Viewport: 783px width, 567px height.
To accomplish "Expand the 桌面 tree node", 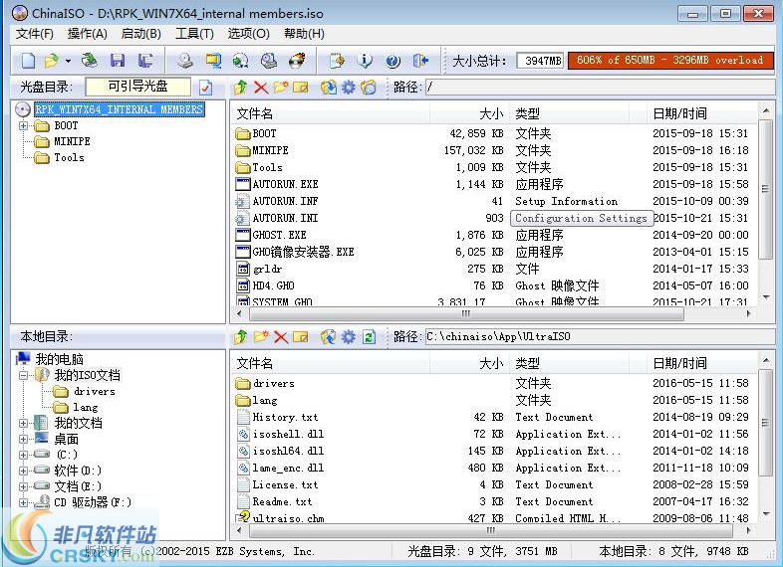I will pos(23,439).
